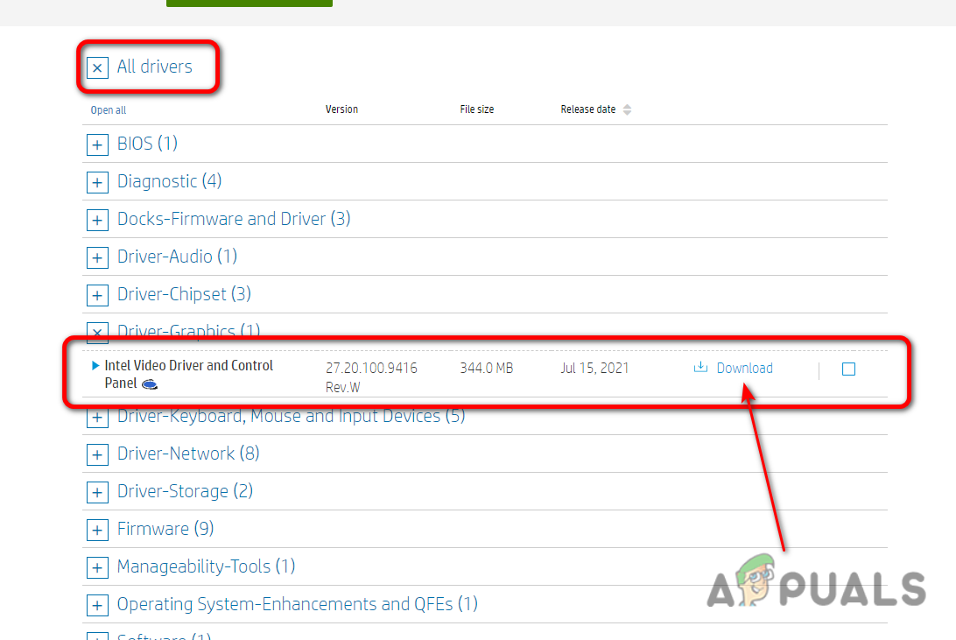
Task: Click the Version column header
Action: (x=341, y=109)
